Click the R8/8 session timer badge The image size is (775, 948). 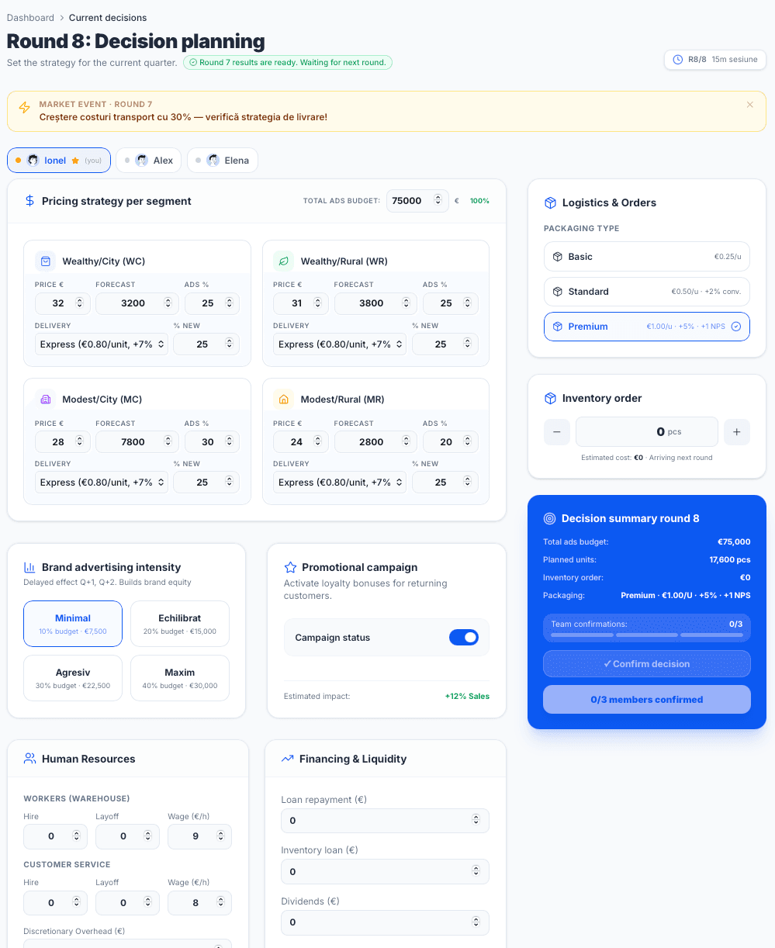[715, 60]
